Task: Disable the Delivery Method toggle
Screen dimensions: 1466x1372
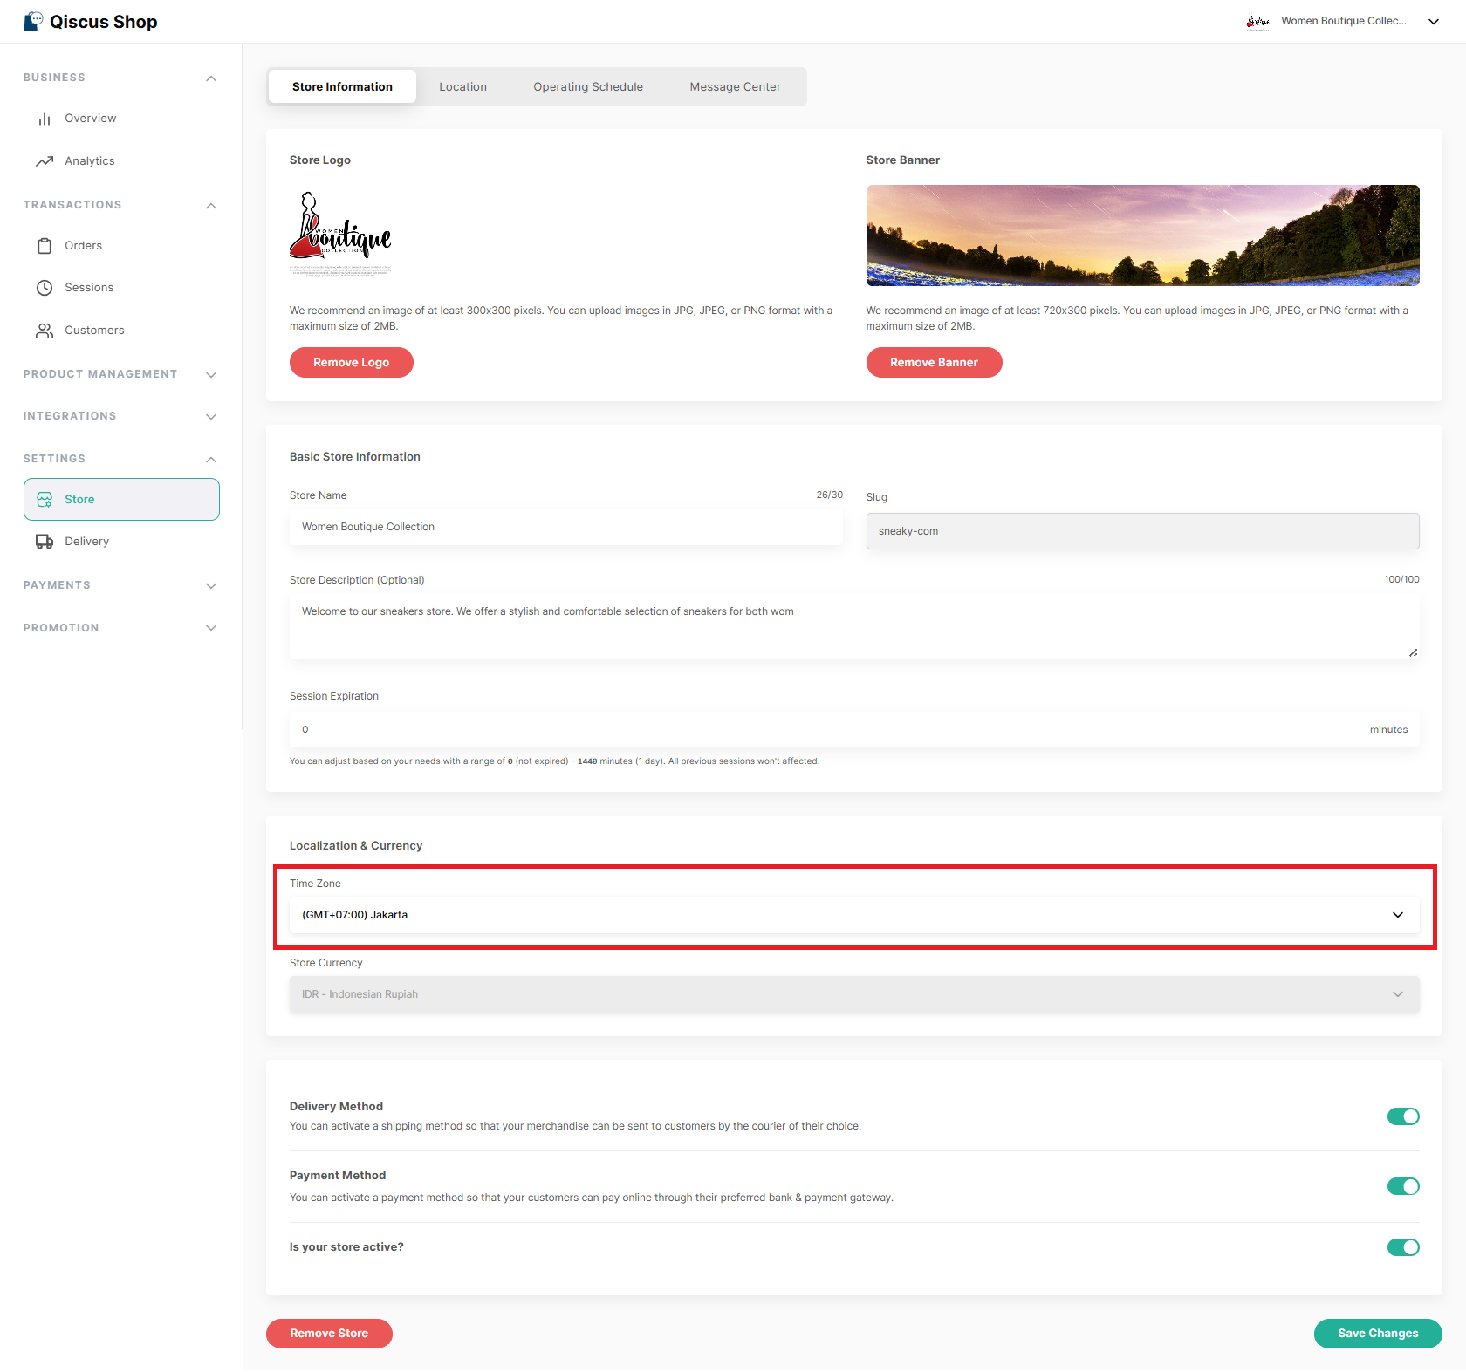Action: coord(1402,1116)
